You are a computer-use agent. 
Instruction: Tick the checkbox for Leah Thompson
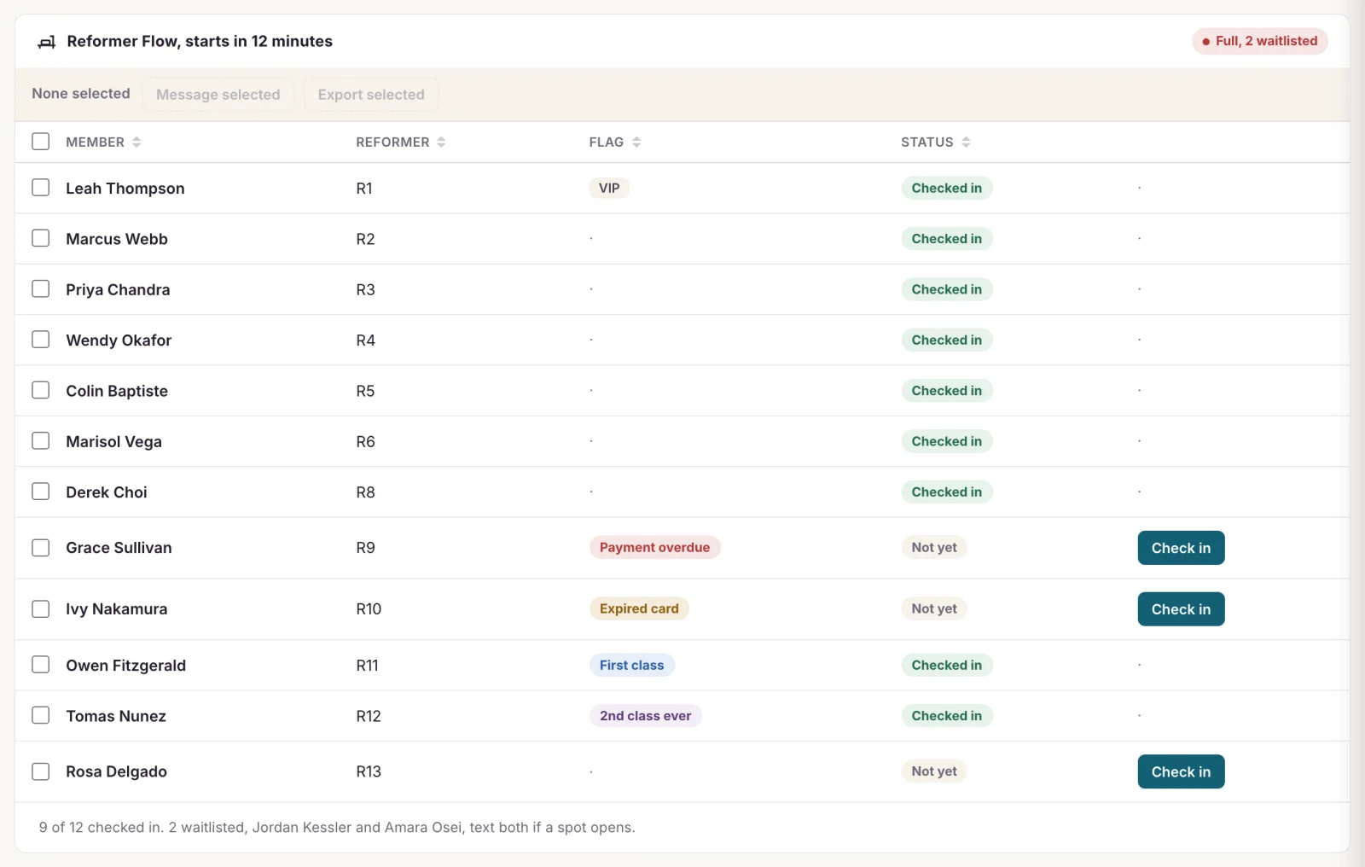tap(41, 188)
